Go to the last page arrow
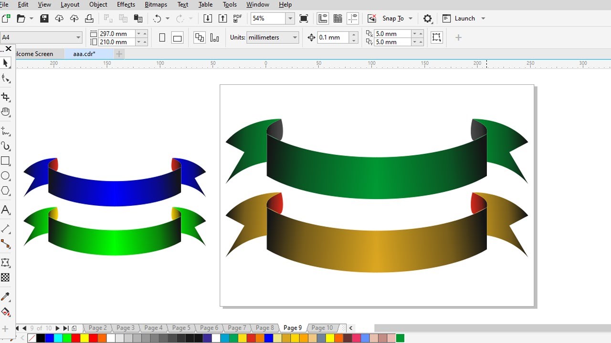 pyautogui.click(x=66, y=328)
